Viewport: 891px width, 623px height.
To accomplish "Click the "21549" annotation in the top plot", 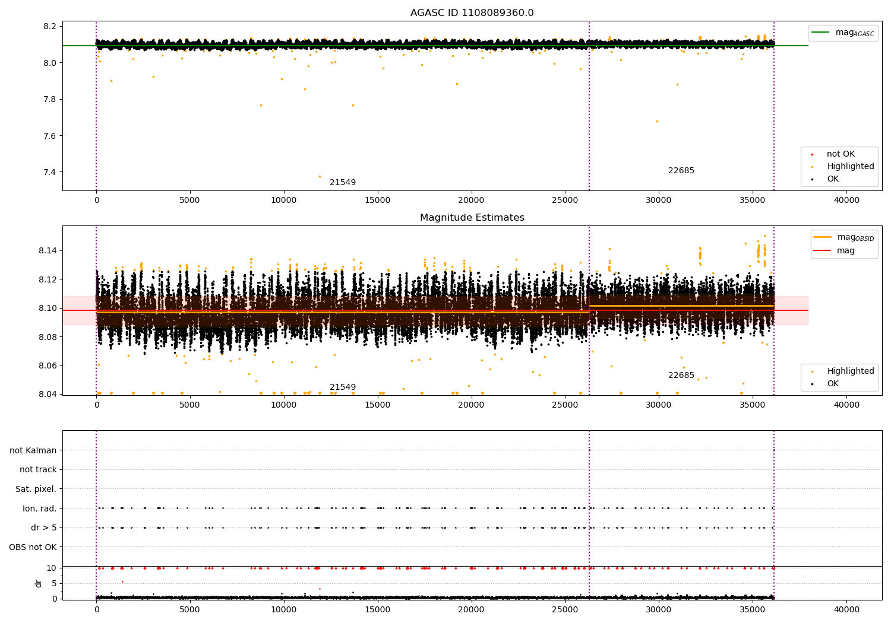I will click(x=343, y=183).
